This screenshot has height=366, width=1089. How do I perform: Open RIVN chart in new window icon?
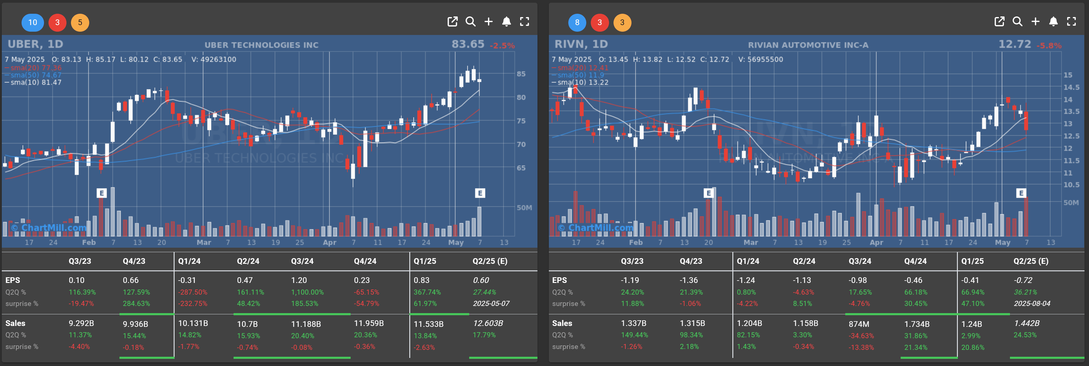tap(999, 22)
